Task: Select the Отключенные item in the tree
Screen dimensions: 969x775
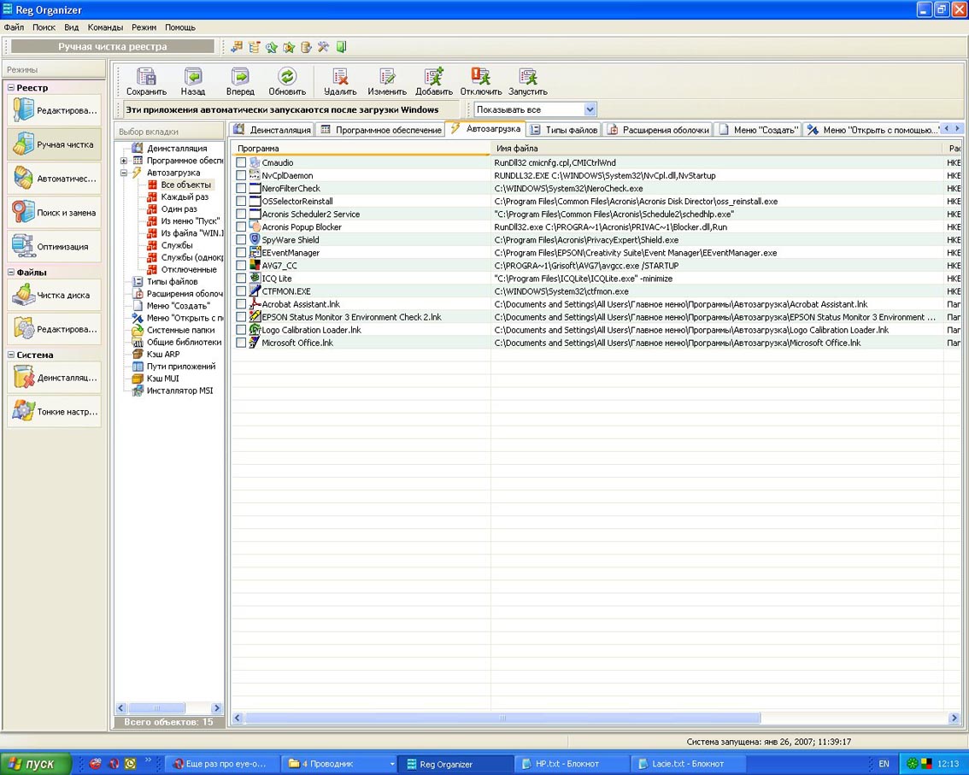Action: 189,269
